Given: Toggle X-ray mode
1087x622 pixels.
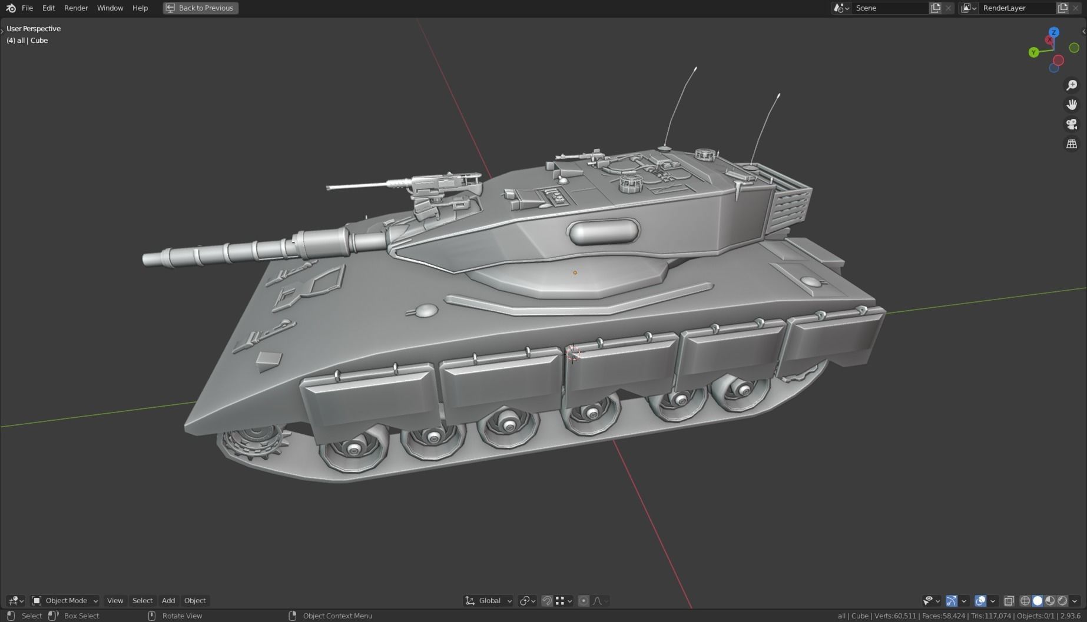Looking at the screenshot, I should [x=1009, y=600].
